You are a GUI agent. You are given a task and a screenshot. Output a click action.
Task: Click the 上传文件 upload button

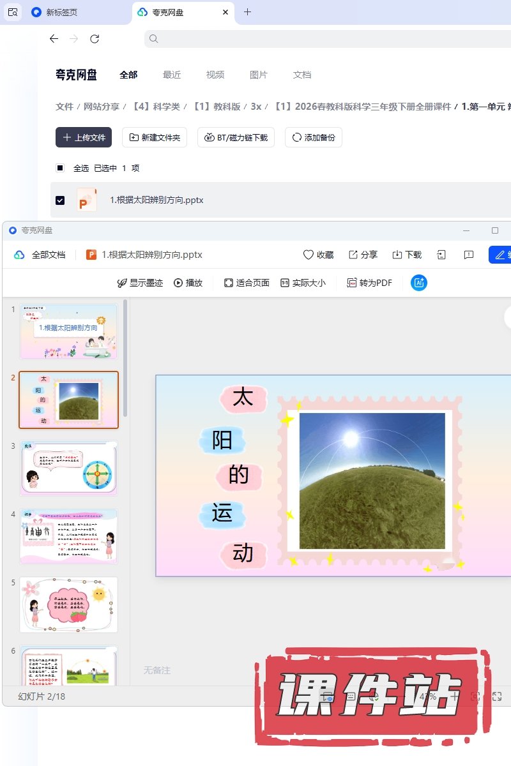tap(84, 137)
